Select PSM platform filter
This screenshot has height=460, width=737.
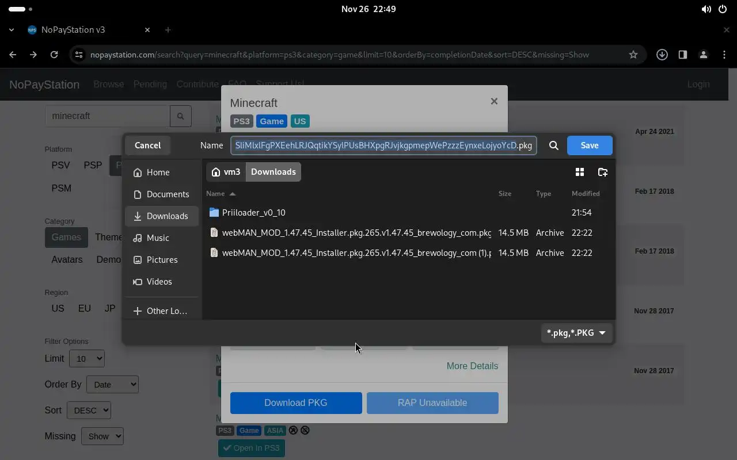point(61,189)
